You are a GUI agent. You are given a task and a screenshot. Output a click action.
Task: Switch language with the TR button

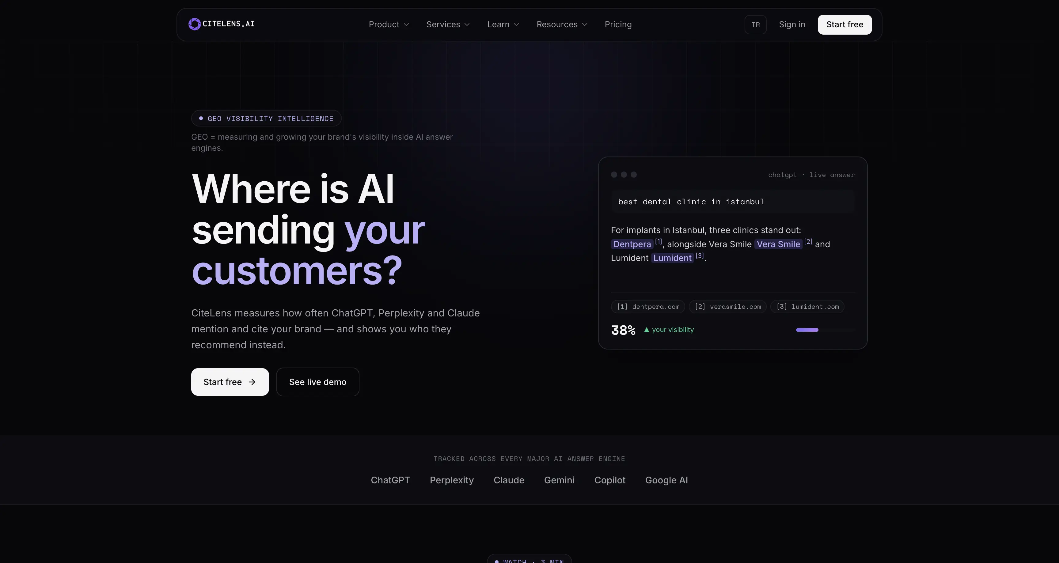tap(755, 25)
